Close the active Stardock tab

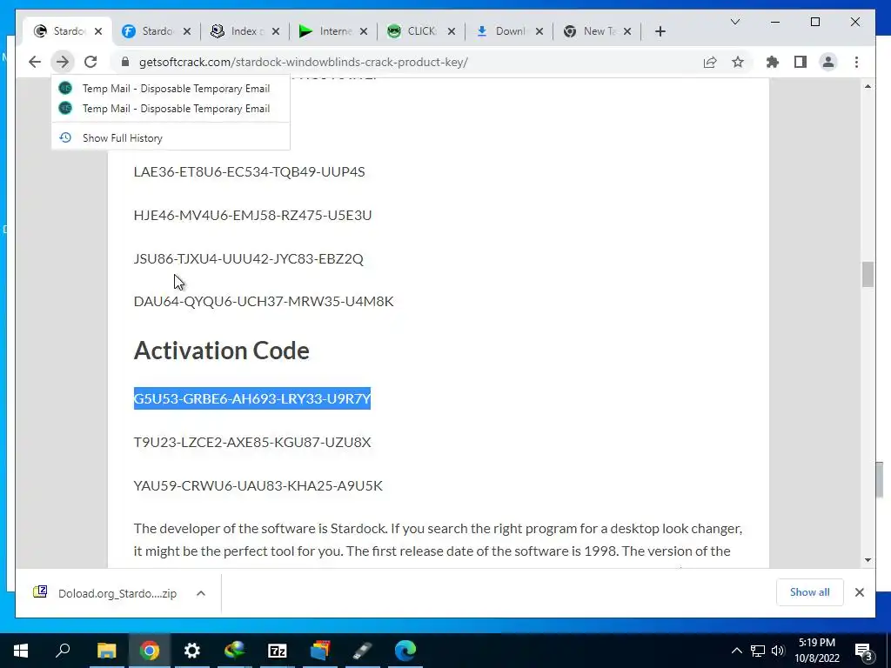(x=98, y=31)
